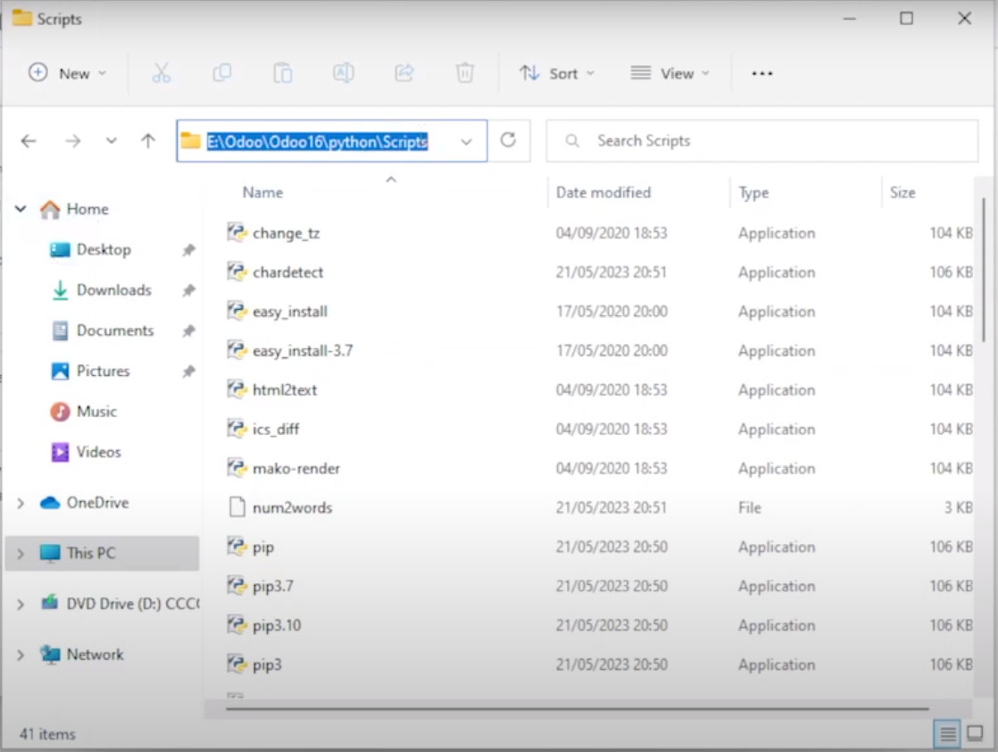
Task: Open the View menu
Action: [x=669, y=73]
